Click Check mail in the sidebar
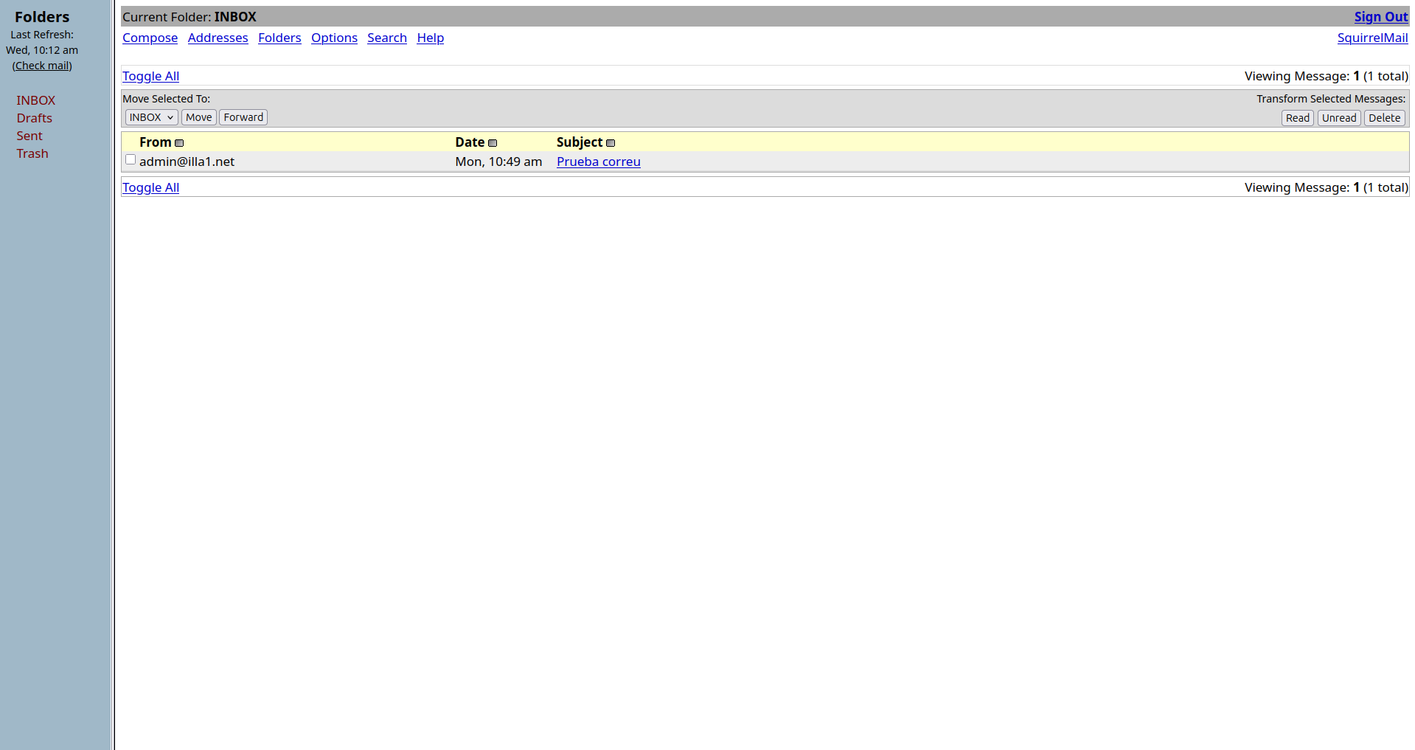Viewport: 1415px width, 750px height. tap(42, 66)
